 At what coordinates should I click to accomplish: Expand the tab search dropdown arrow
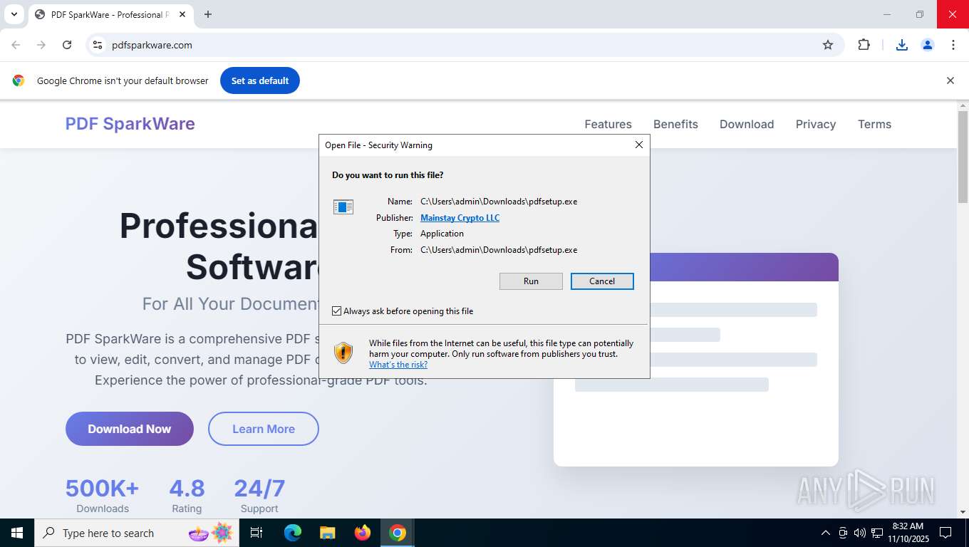click(x=14, y=14)
